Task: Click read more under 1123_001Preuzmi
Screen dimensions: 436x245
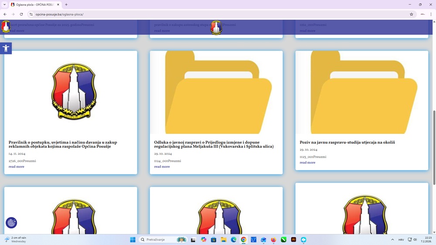Action: (x=307, y=163)
